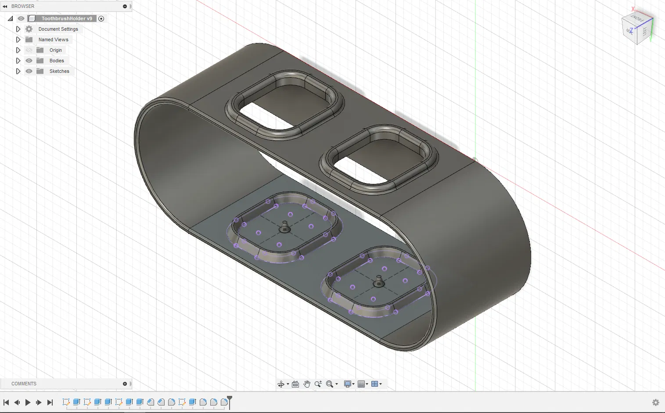Screen dimensions: 665x413
Task: Play the design timeline
Action: point(28,402)
